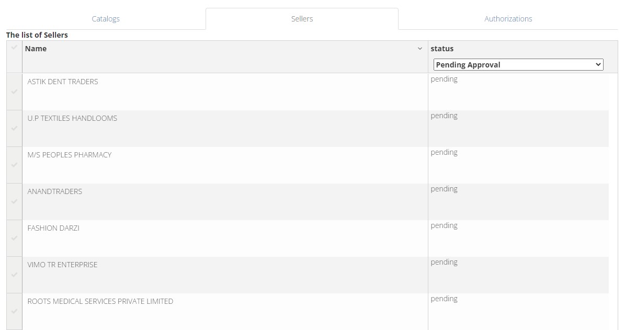Open ROOTS MEDICAL SERVICES PRIVATE LIMITED entry
Image resolution: width=636 pixels, height=330 pixels.
[100, 301]
